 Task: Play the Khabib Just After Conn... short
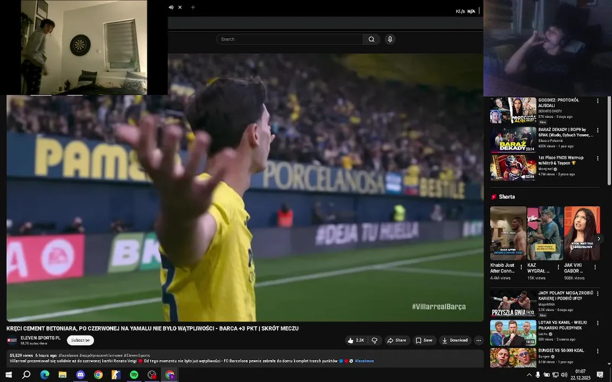click(508, 233)
